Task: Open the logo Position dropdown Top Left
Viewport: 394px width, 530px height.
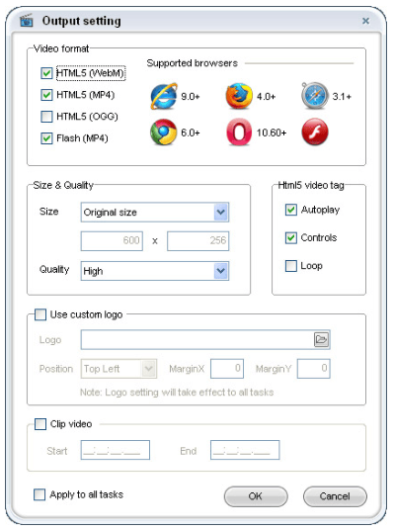Action: [x=118, y=369]
